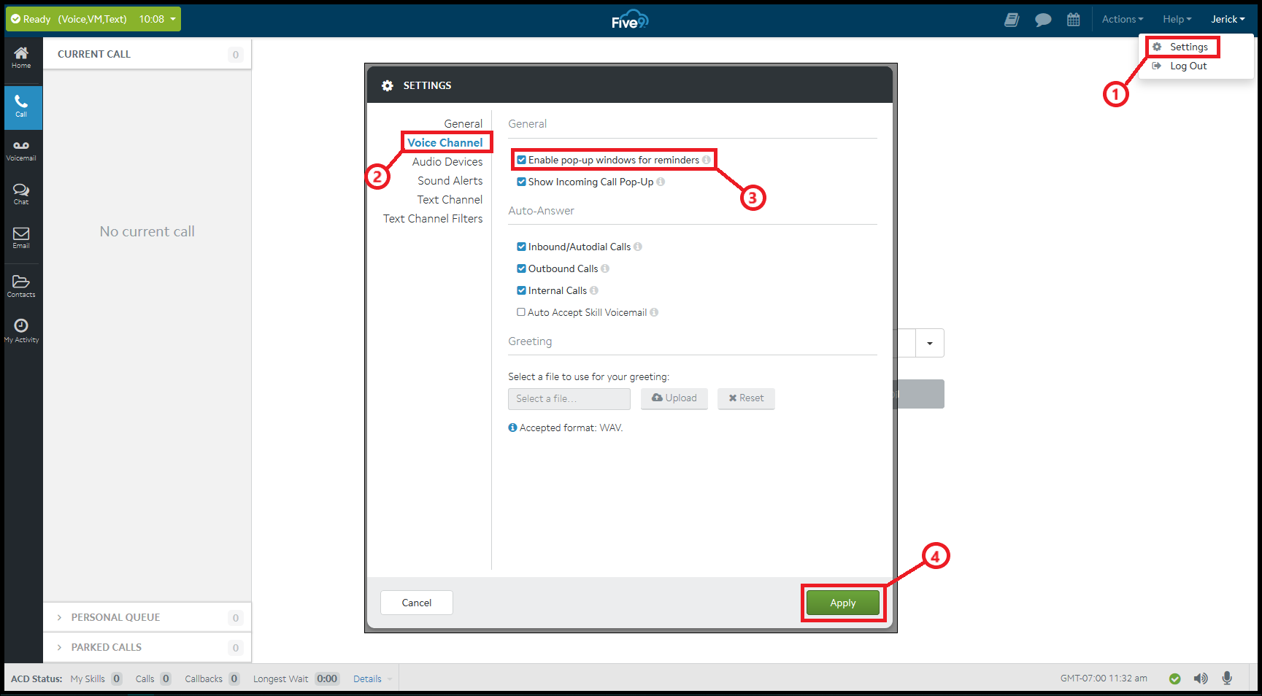Open the Contacts panel

(21, 285)
